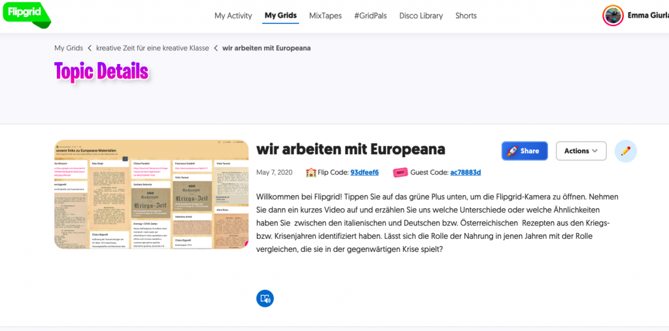Click the Share button
This screenshot has height=331, width=669.
point(525,151)
